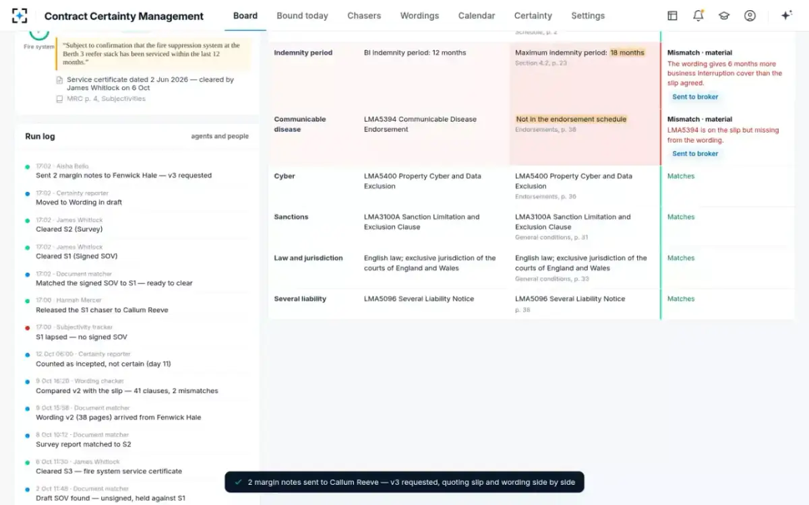
Task: Open the Bound today tab
Action: tap(302, 15)
